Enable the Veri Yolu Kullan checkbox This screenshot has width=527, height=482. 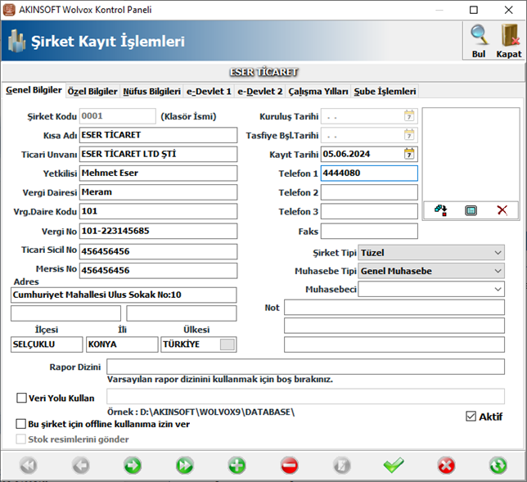(x=22, y=399)
